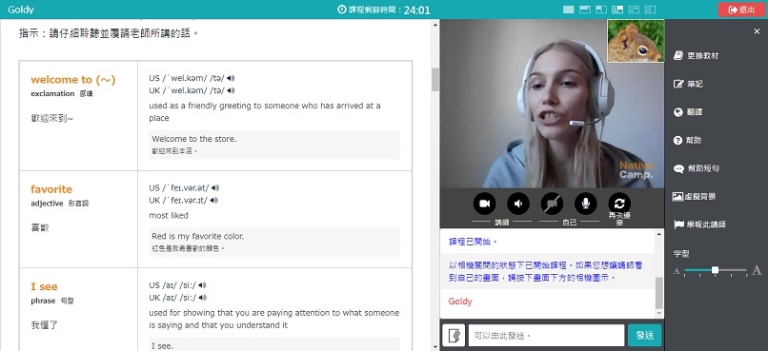Image resolution: width=768 pixels, height=351 pixels.
Task: Mute the teacher's speaker audio
Action: click(x=518, y=204)
